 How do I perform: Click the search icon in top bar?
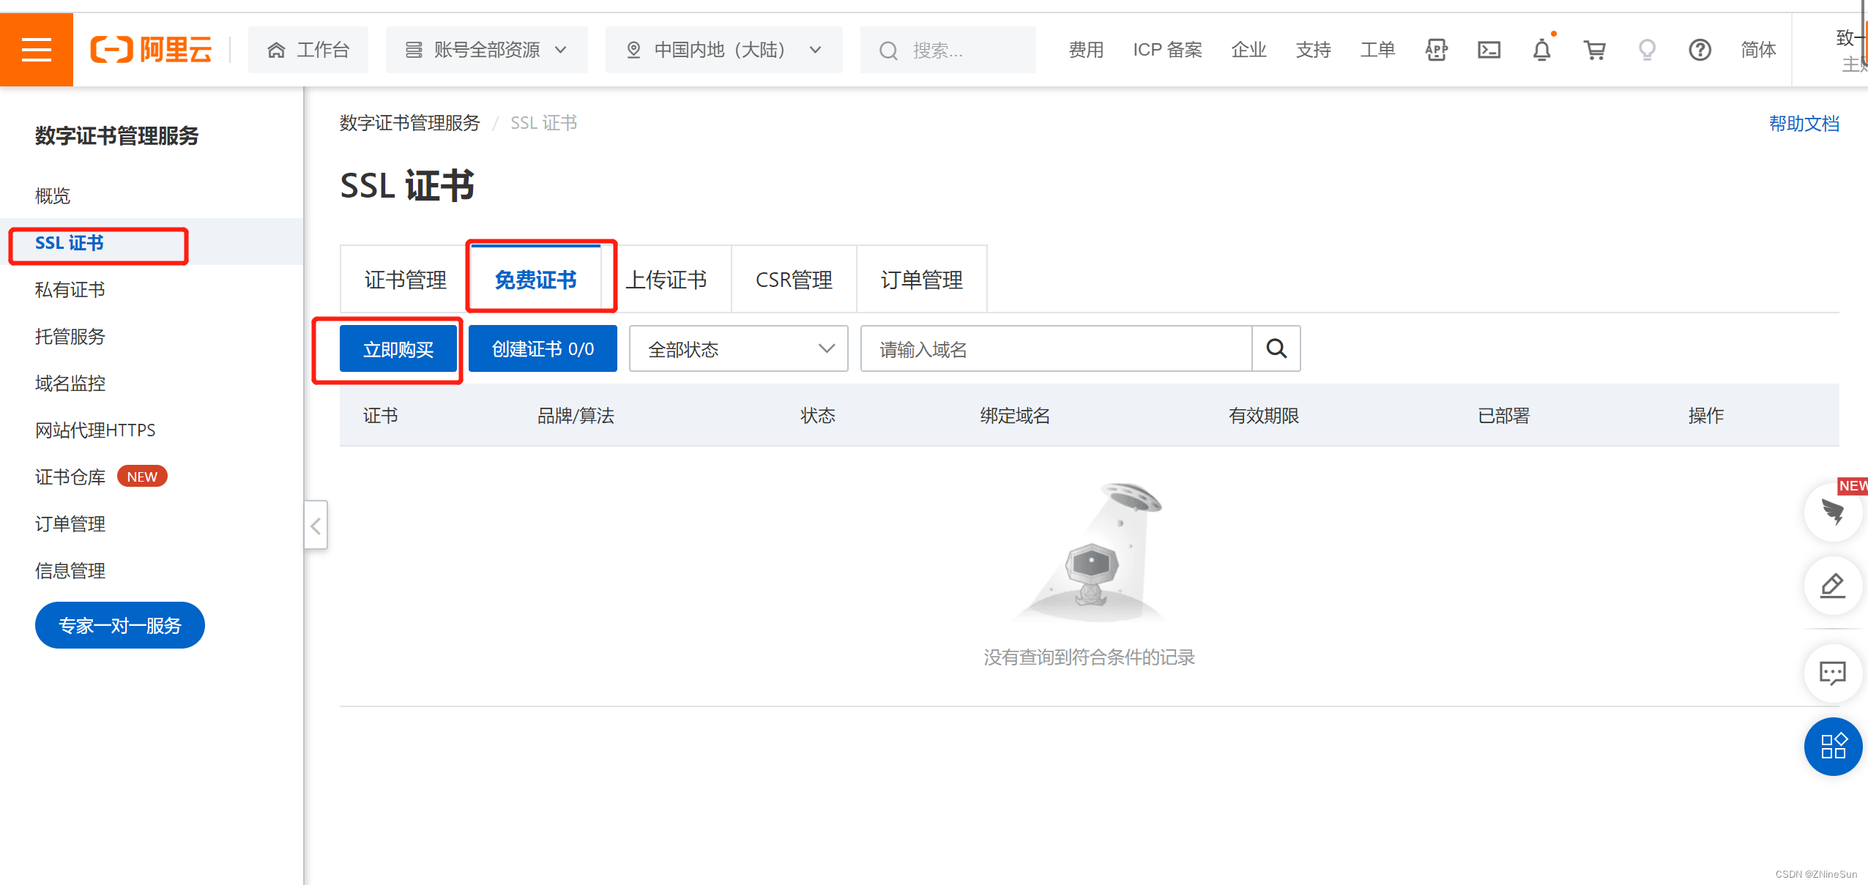[x=888, y=51]
